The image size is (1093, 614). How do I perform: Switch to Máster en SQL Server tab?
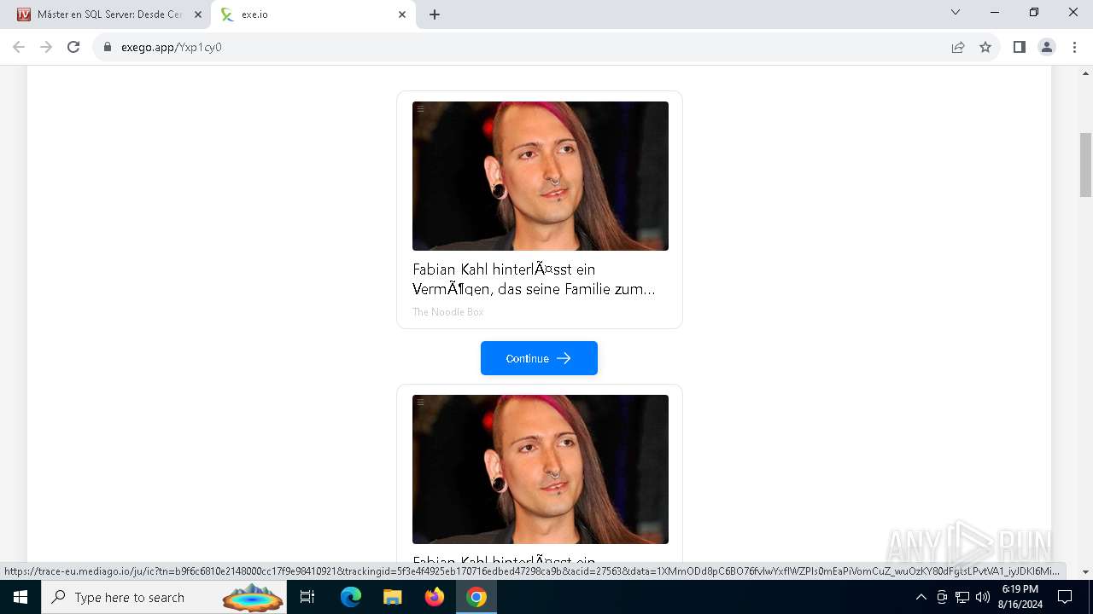coord(109,14)
